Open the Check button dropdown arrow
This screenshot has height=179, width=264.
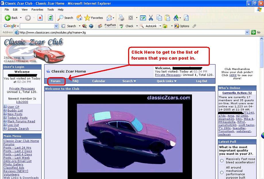[137, 26]
